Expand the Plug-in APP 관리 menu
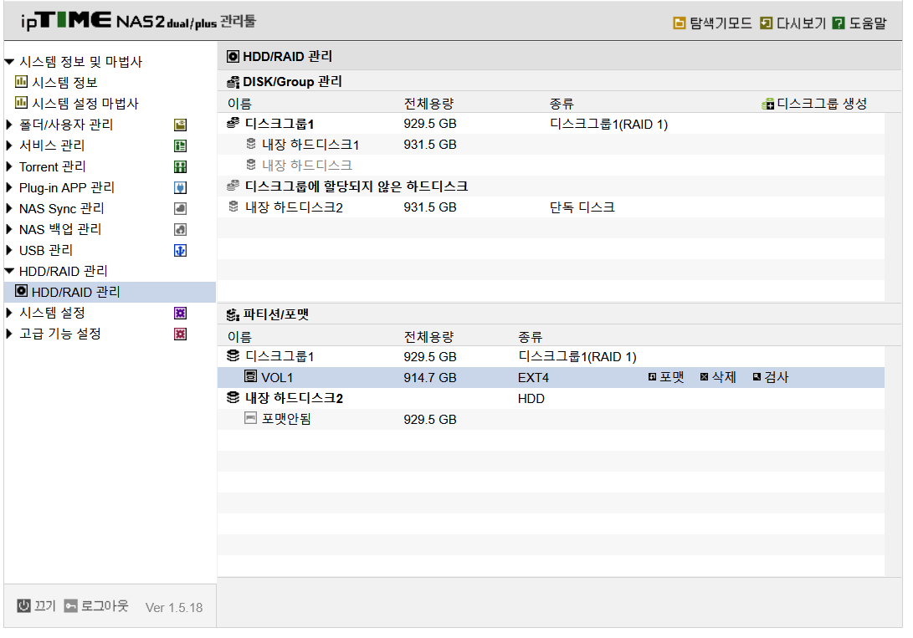The image size is (913, 638). (8, 187)
